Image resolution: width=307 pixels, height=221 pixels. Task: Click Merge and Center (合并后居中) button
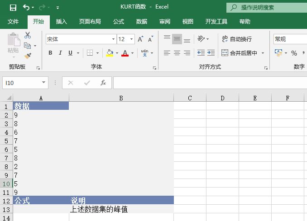click(x=239, y=53)
